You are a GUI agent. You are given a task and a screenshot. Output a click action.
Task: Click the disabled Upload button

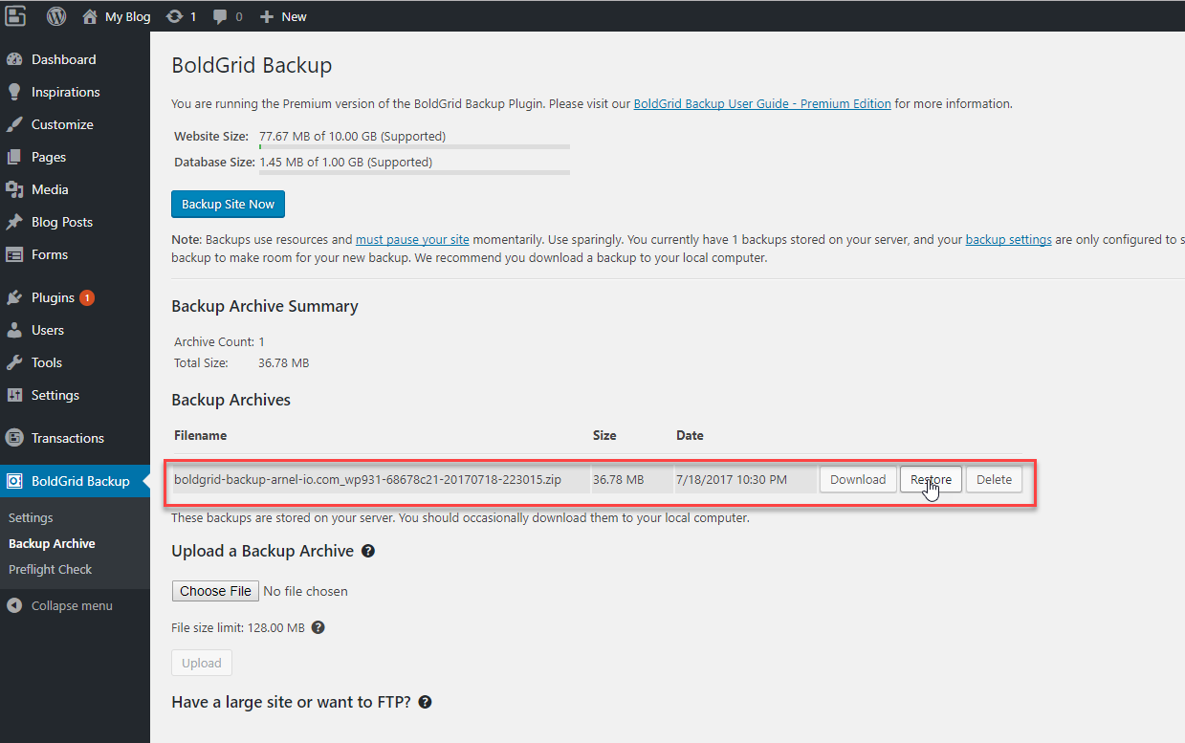201,663
